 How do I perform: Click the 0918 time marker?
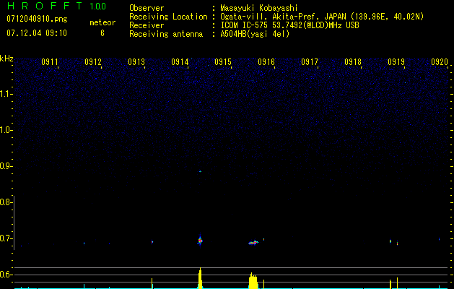(x=353, y=62)
